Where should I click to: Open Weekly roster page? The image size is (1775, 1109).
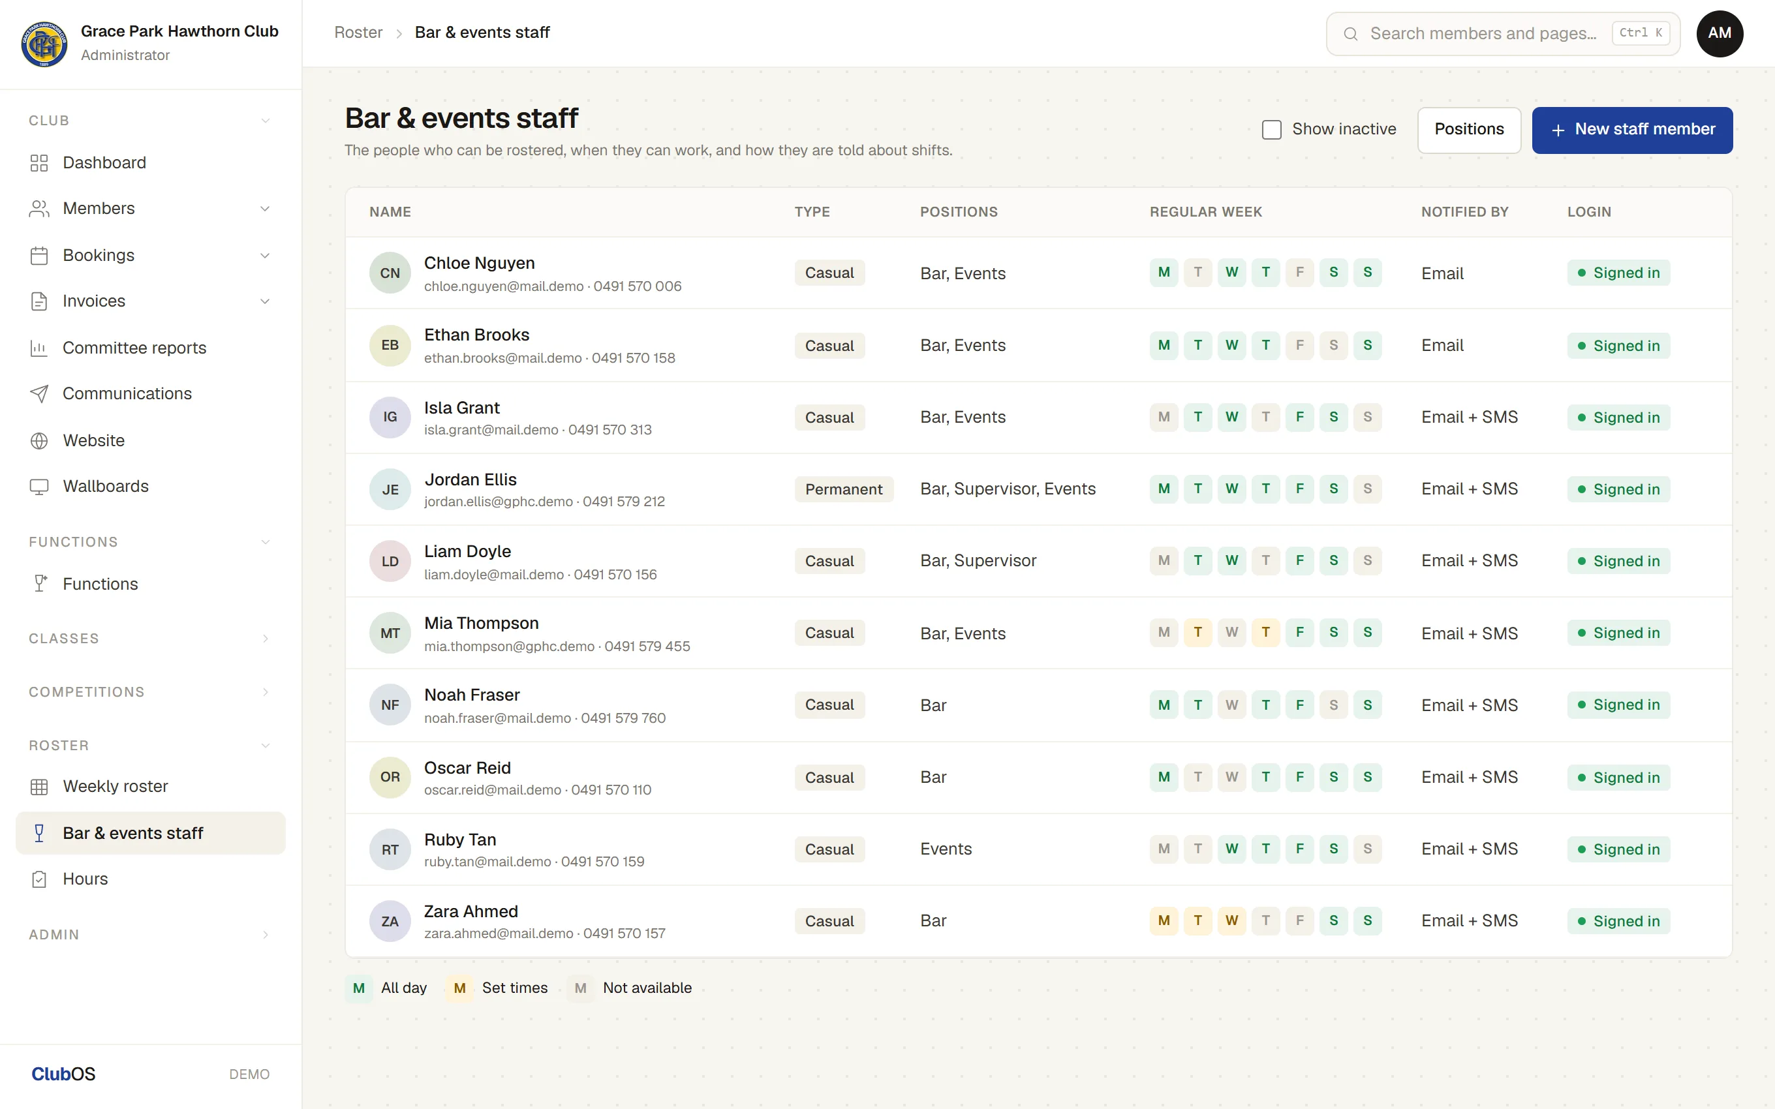(x=150, y=787)
